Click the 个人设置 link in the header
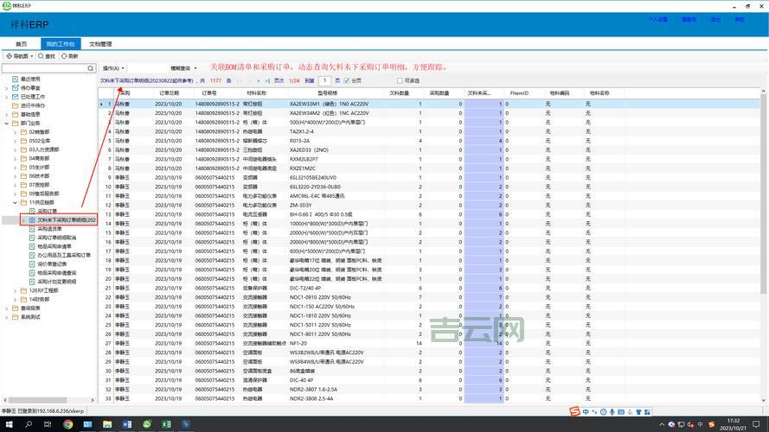This screenshot has width=769, height=432. pos(657,19)
